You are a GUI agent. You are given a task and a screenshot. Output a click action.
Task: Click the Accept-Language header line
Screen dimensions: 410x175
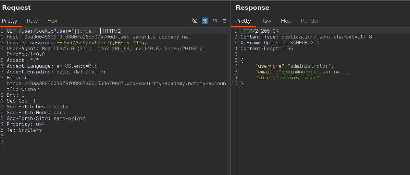(x=52, y=66)
